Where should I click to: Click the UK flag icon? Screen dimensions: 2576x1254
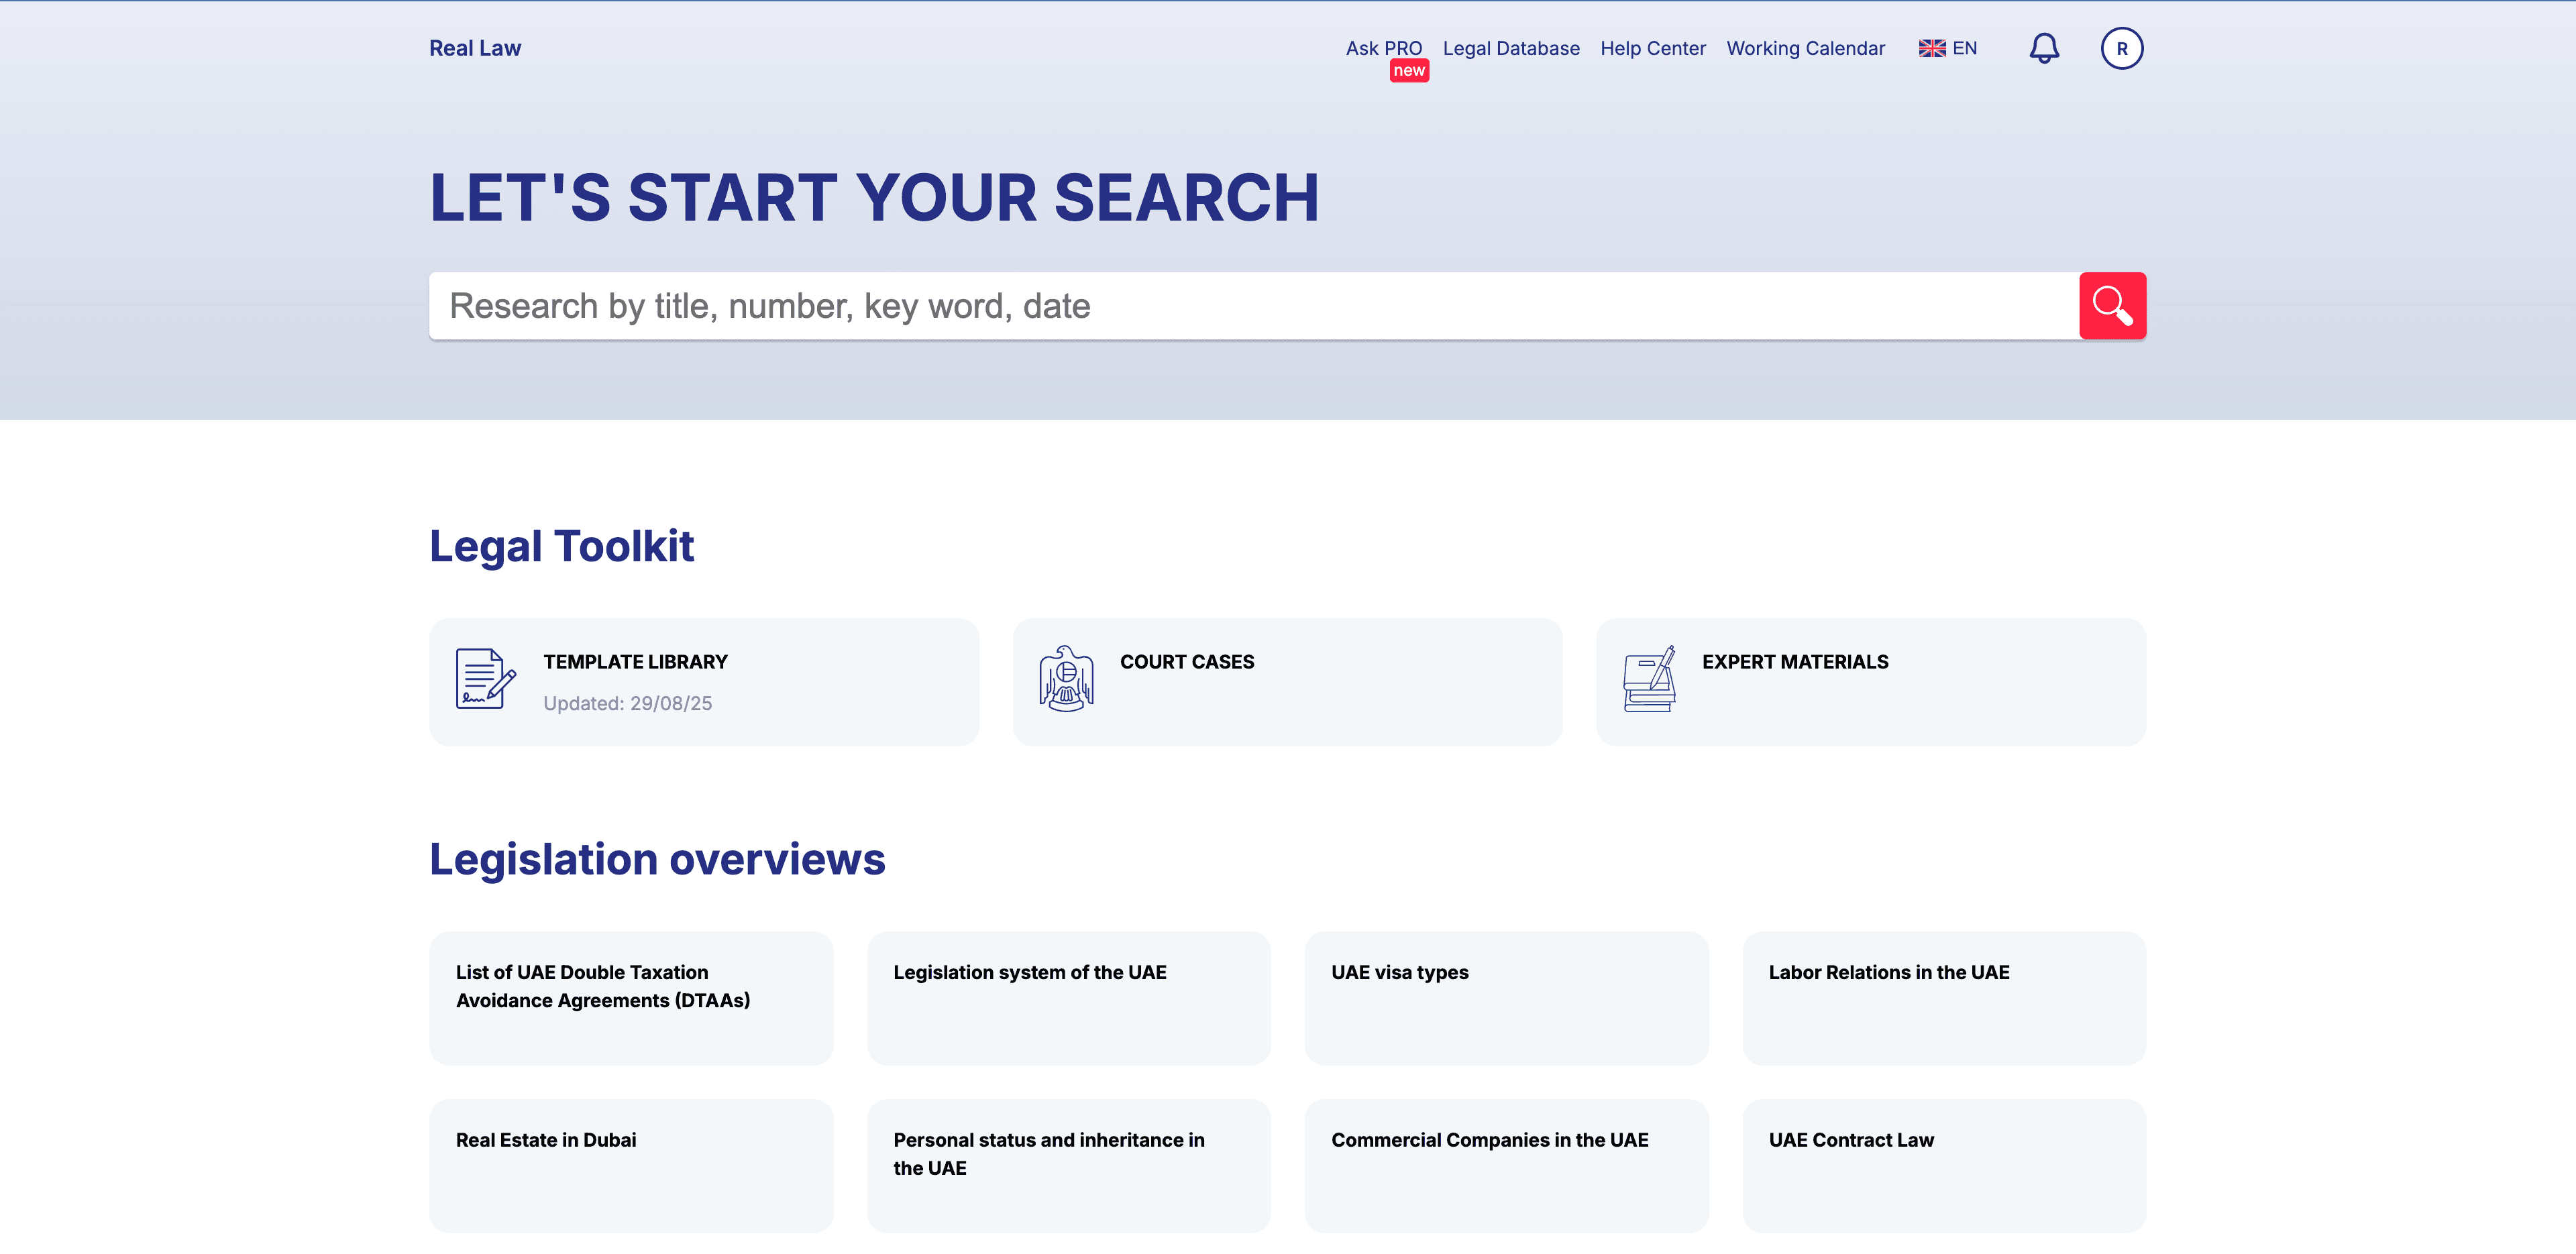(1931, 48)
